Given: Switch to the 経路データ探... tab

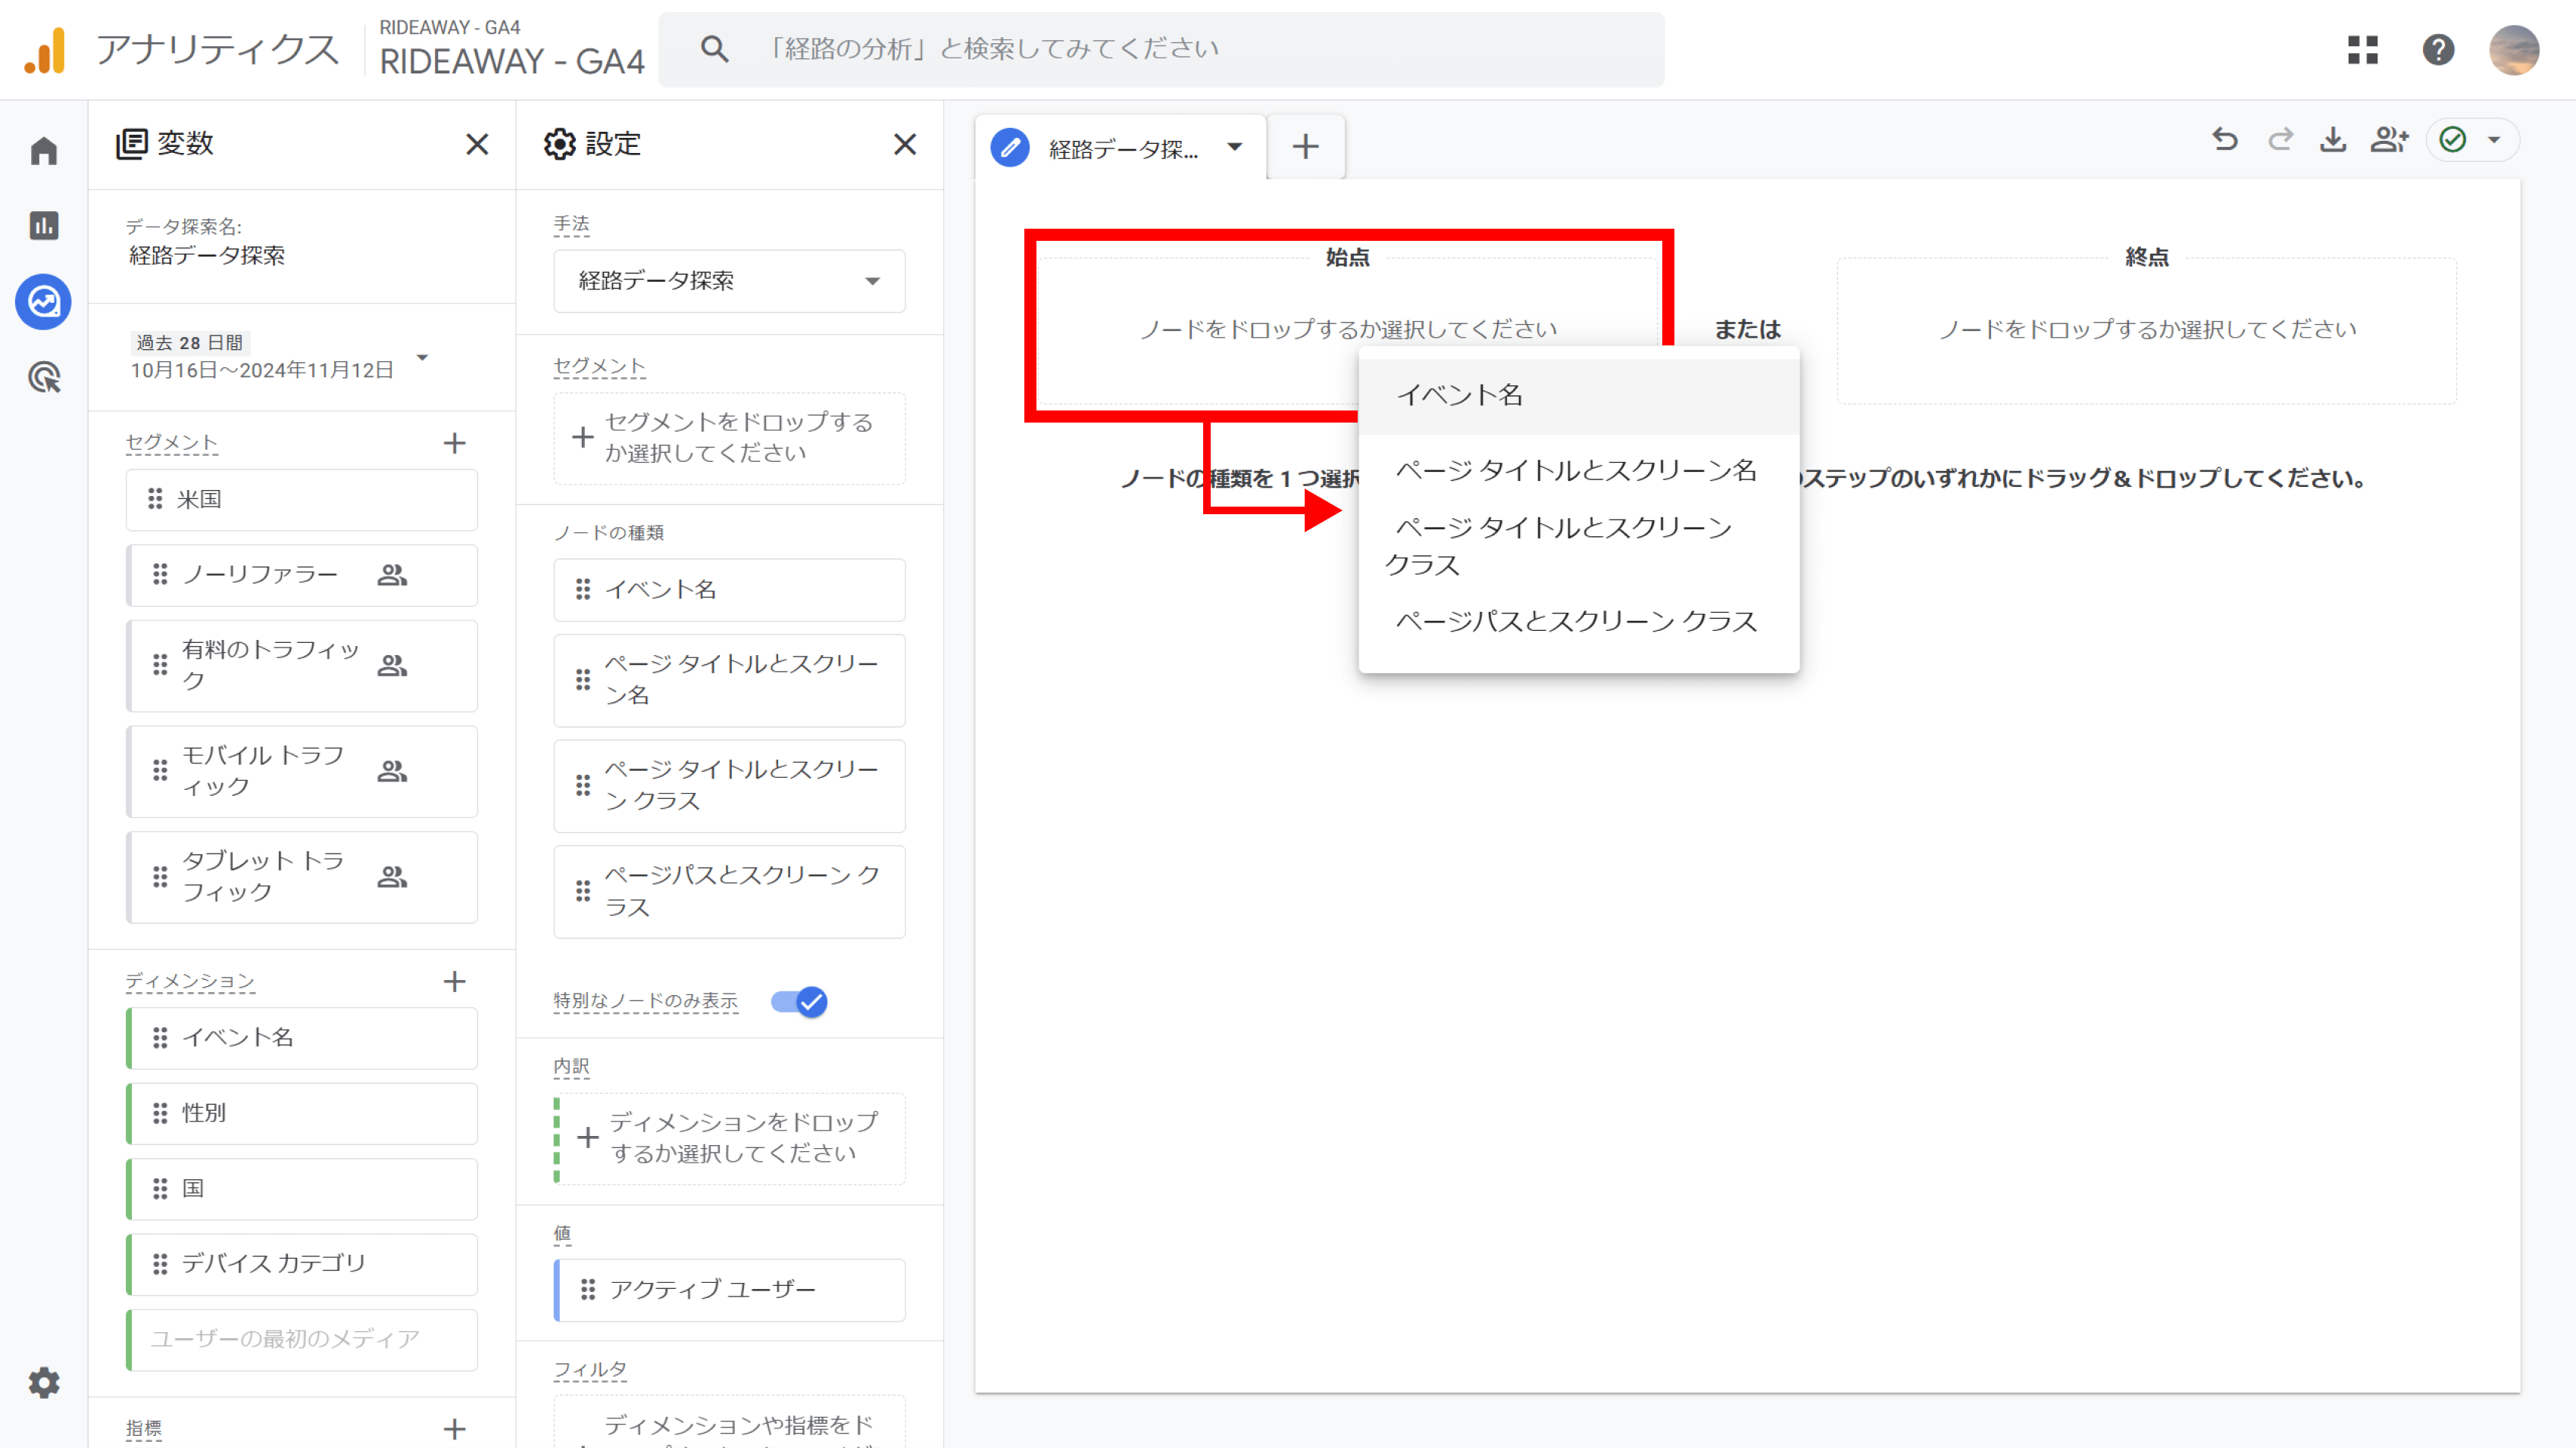Looking at the screenshot, I should 1122,149.
